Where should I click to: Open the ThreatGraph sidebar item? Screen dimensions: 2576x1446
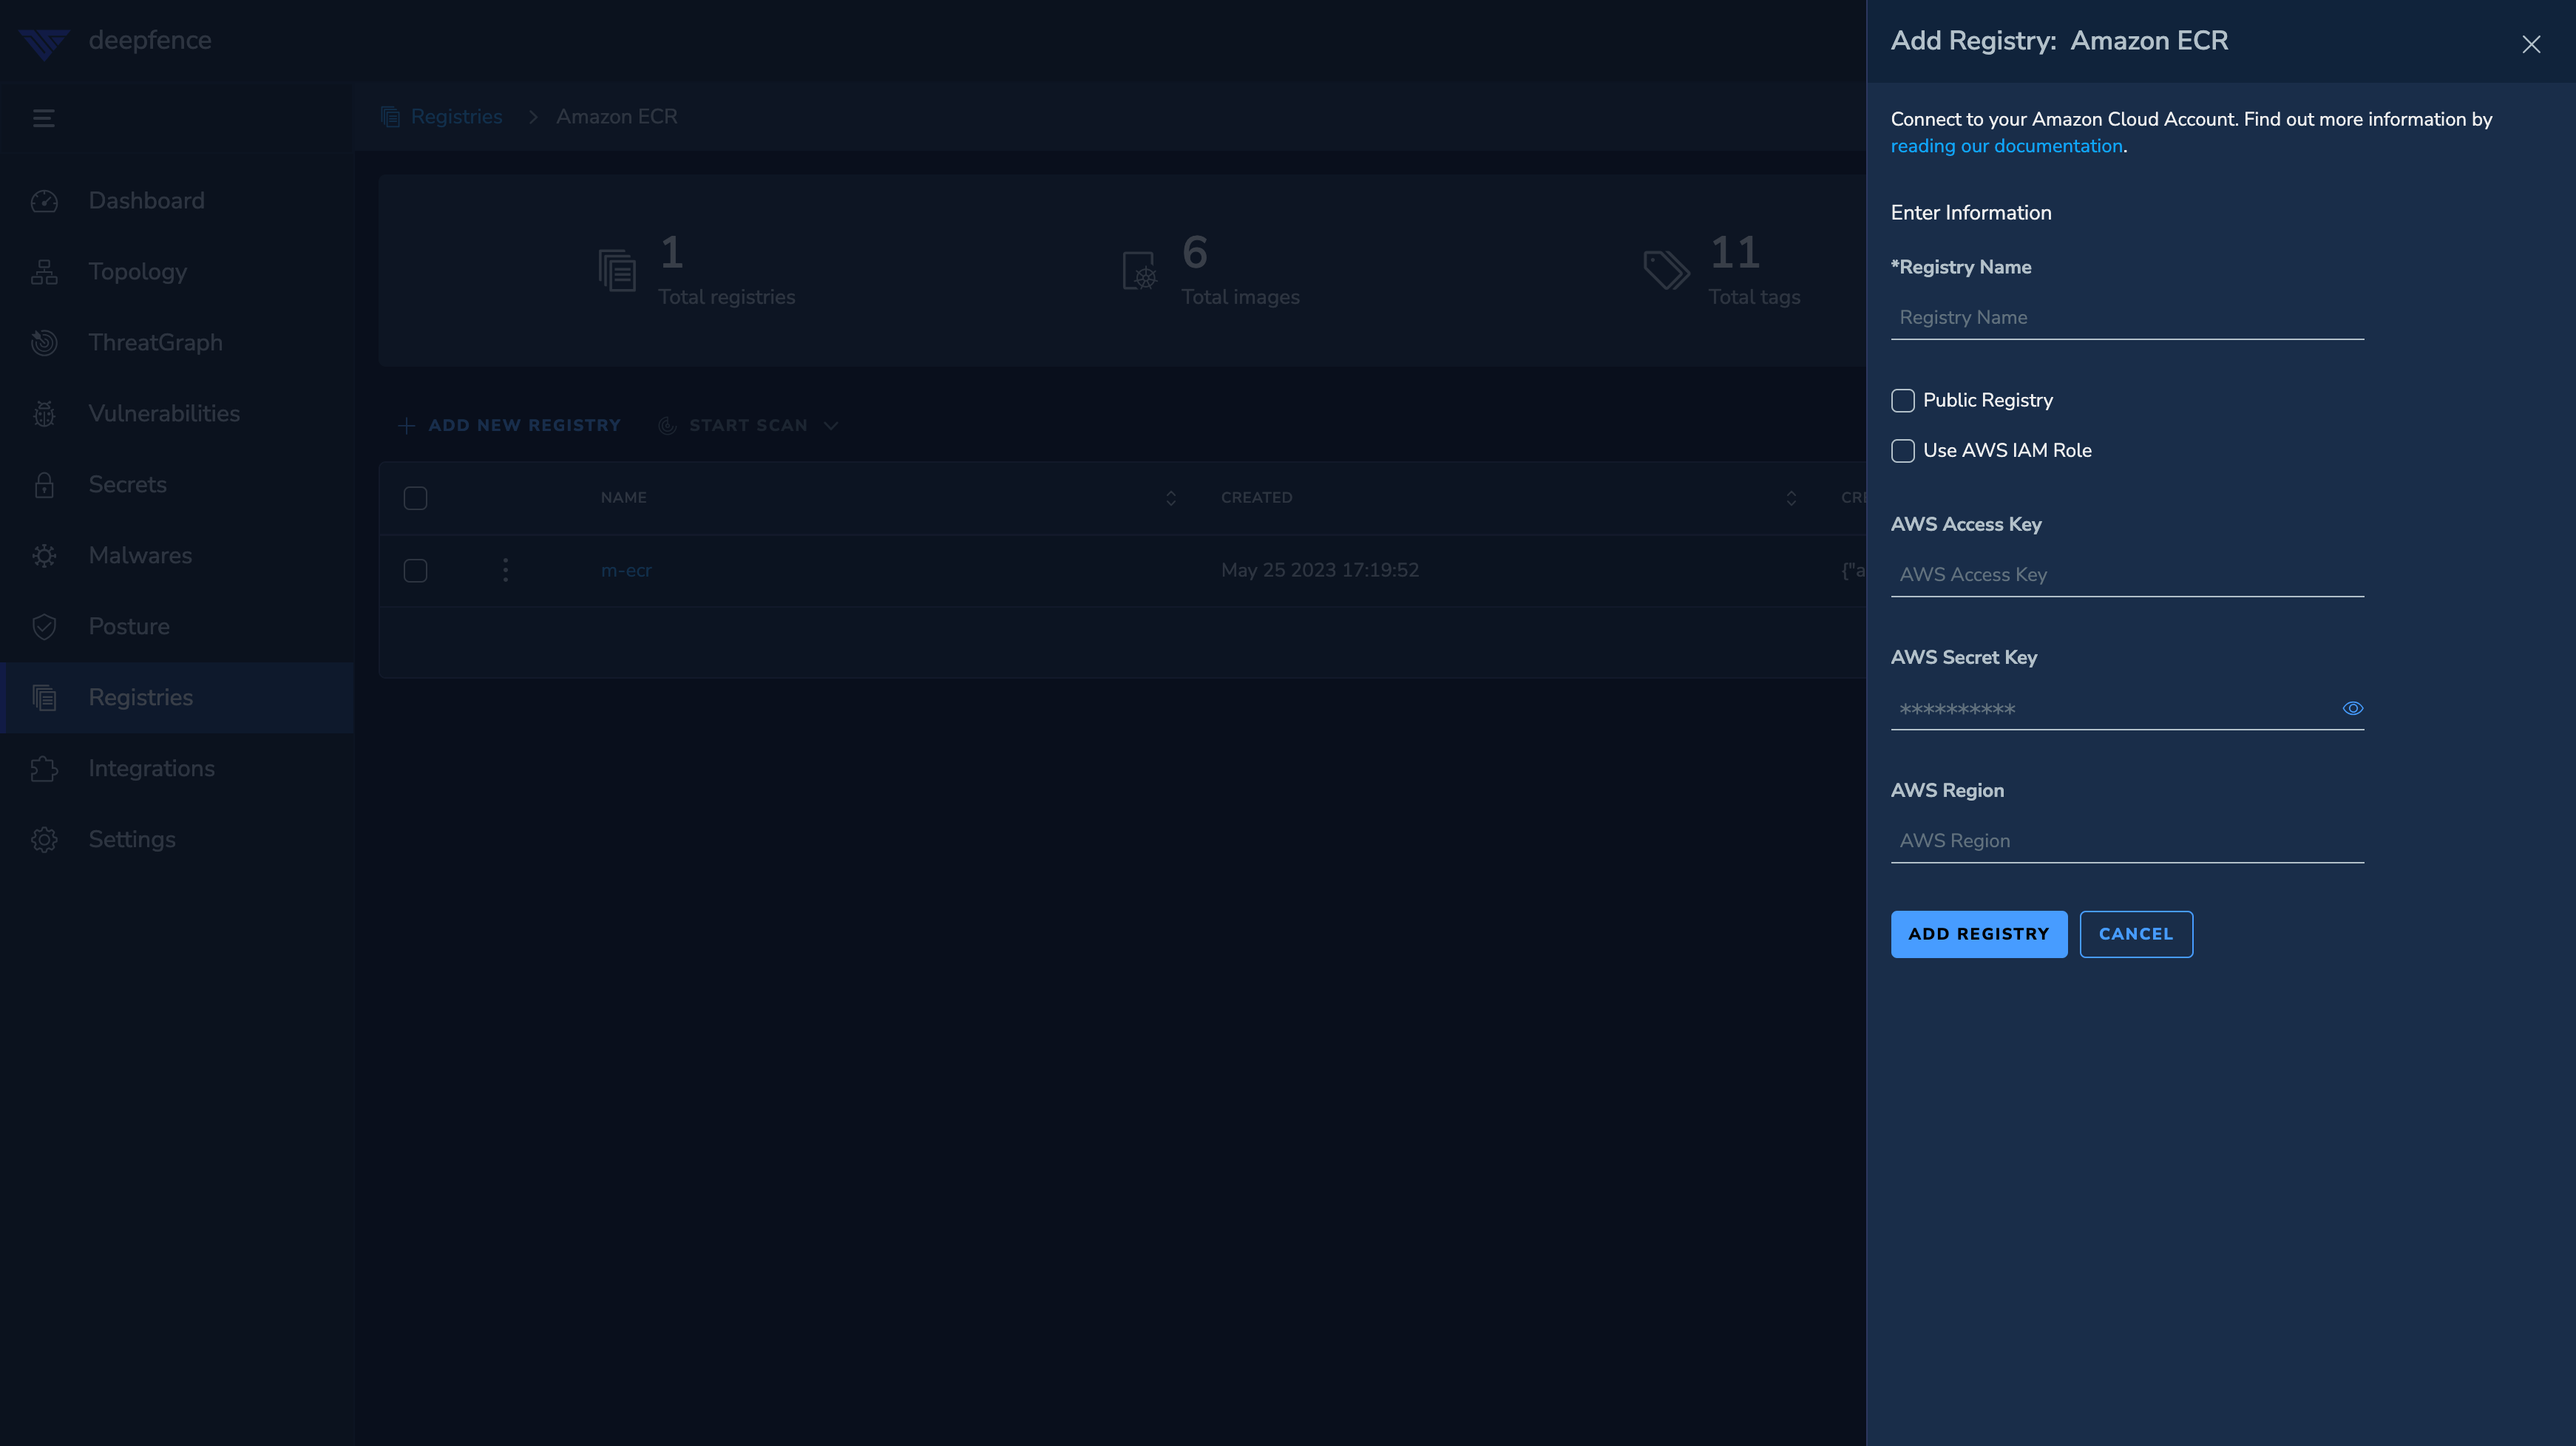click(x=177, y=343)
